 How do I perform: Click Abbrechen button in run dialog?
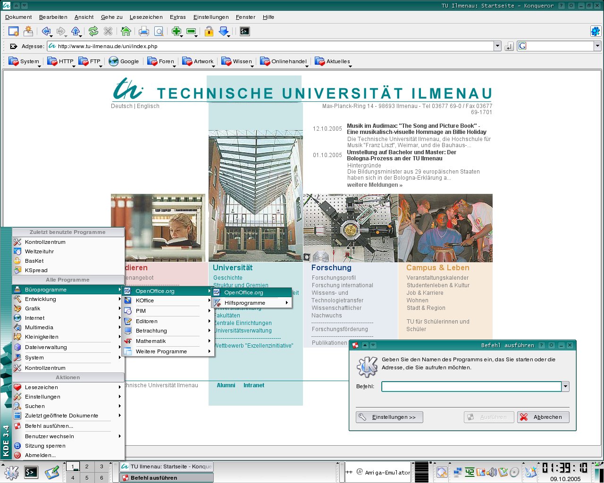(x=543, y=417)
